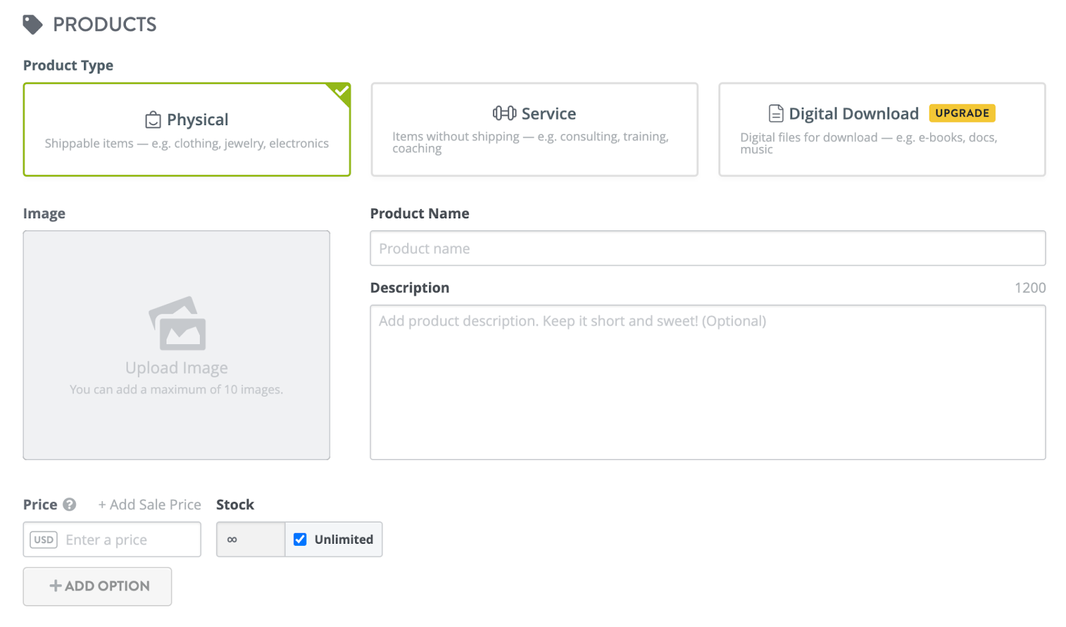Click the Price help question mark icon
This screenshot has height=627, width=1066.
[x=69, y=505]
